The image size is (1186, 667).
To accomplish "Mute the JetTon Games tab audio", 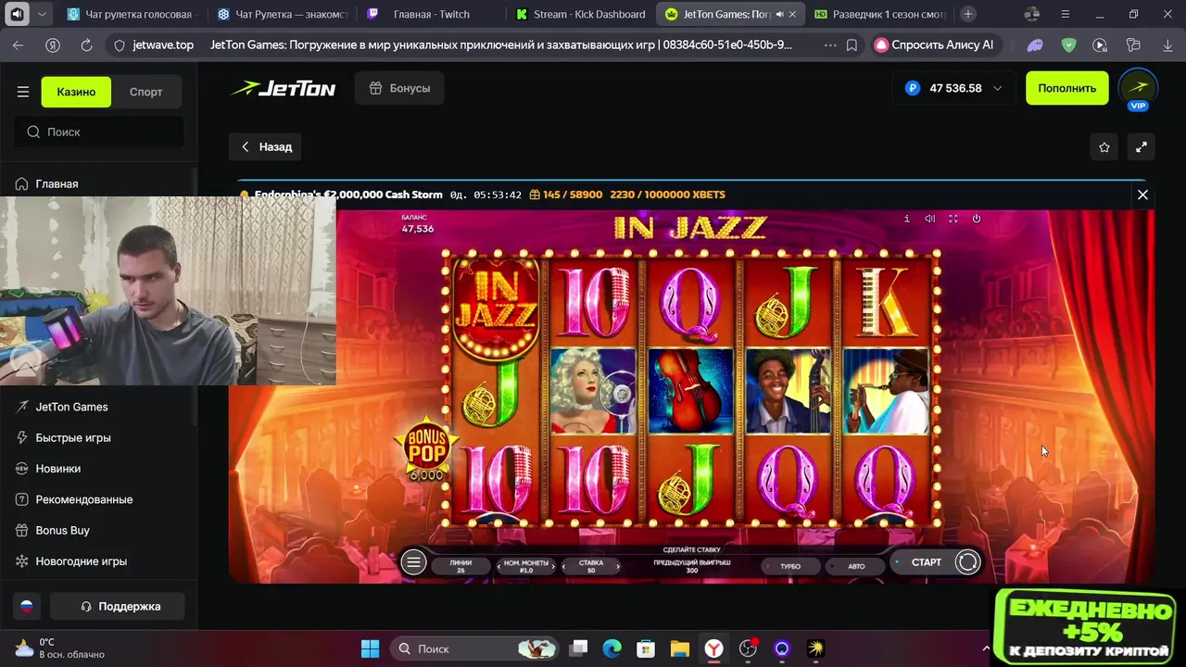I will [778, 14].
